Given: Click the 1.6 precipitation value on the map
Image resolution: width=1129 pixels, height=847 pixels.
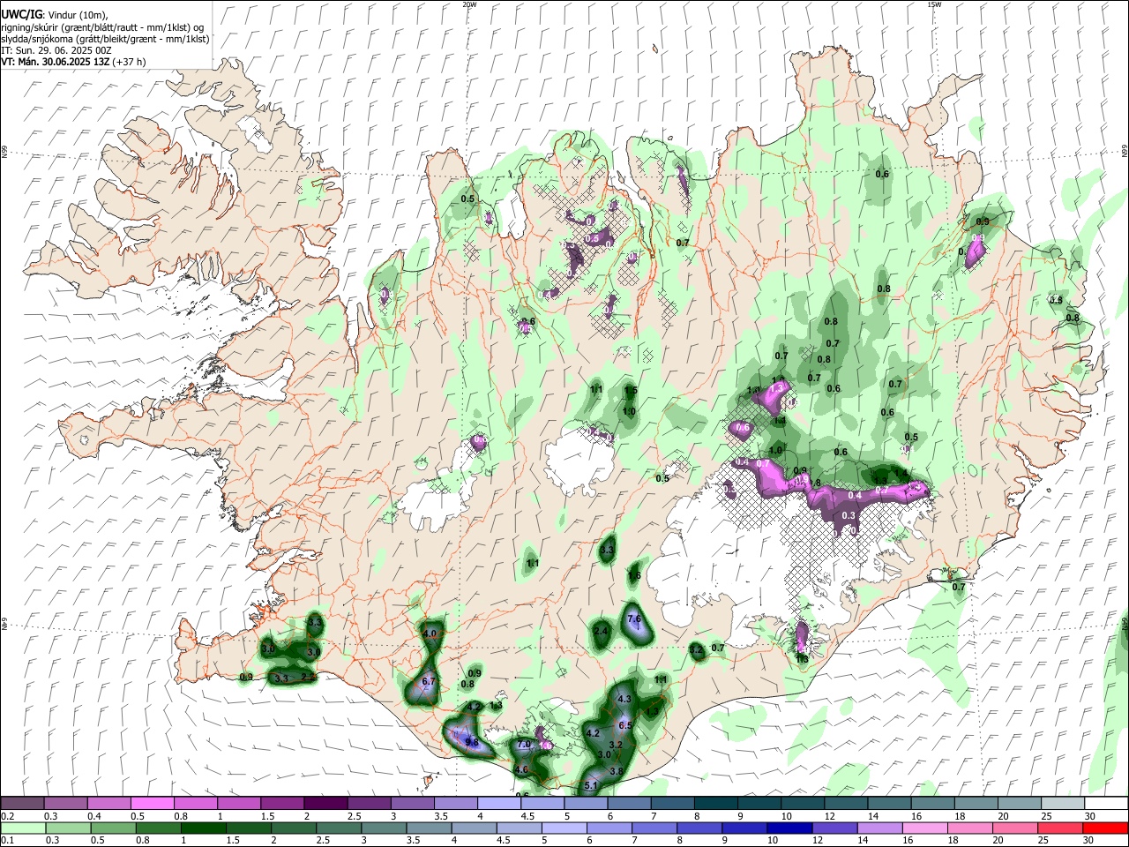Looking at the screenshot, I should tap(634, 576).
